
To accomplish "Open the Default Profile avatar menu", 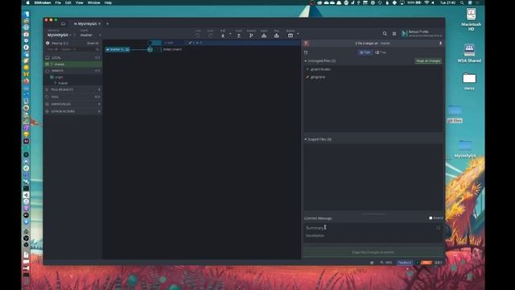I will [405, 34].
